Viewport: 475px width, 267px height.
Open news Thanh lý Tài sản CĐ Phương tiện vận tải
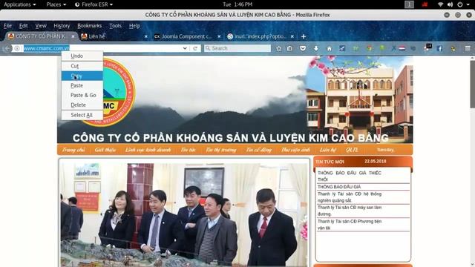pos(350,225)
